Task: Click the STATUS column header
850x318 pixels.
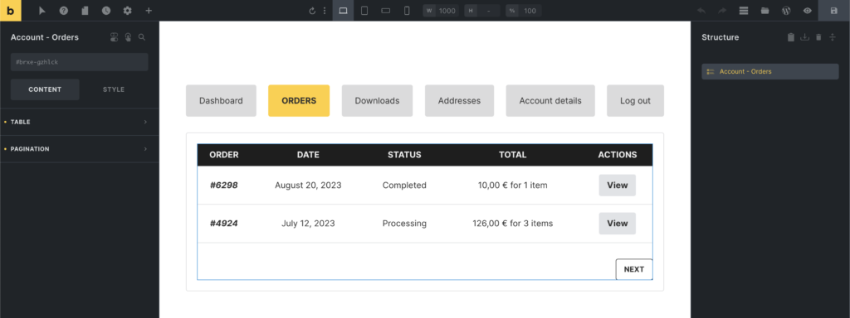Action: [x=404, y=155]
